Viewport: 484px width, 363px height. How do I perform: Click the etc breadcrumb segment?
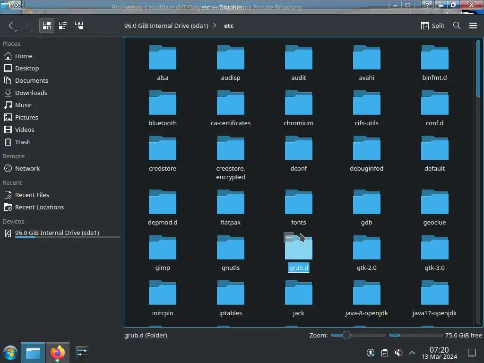click(228, 26)
